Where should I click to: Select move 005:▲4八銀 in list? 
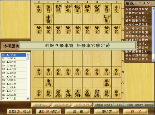(14, 69)
